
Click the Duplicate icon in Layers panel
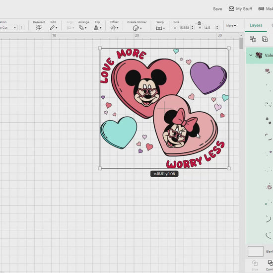coord(265,39)
